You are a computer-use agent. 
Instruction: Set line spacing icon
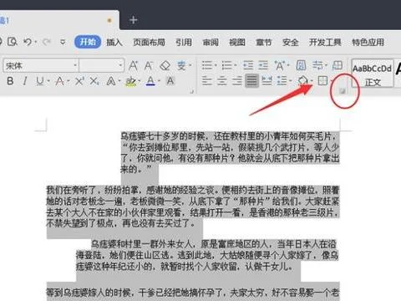282,81
